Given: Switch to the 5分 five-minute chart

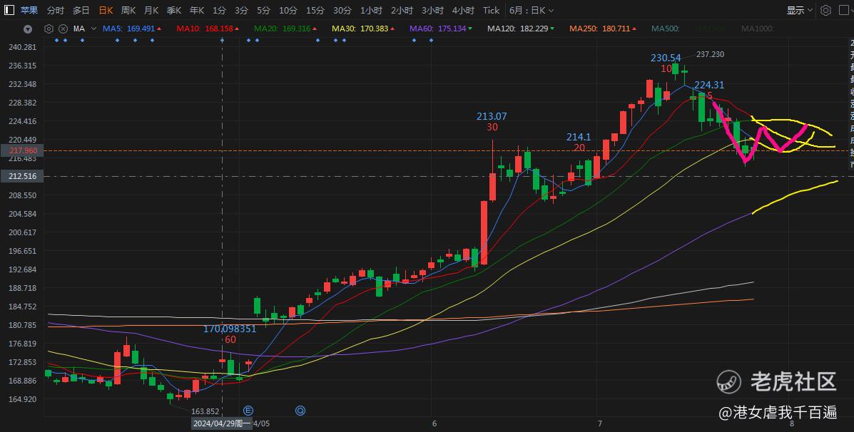Looking at the screenshot, I should (x=263, y=11).
